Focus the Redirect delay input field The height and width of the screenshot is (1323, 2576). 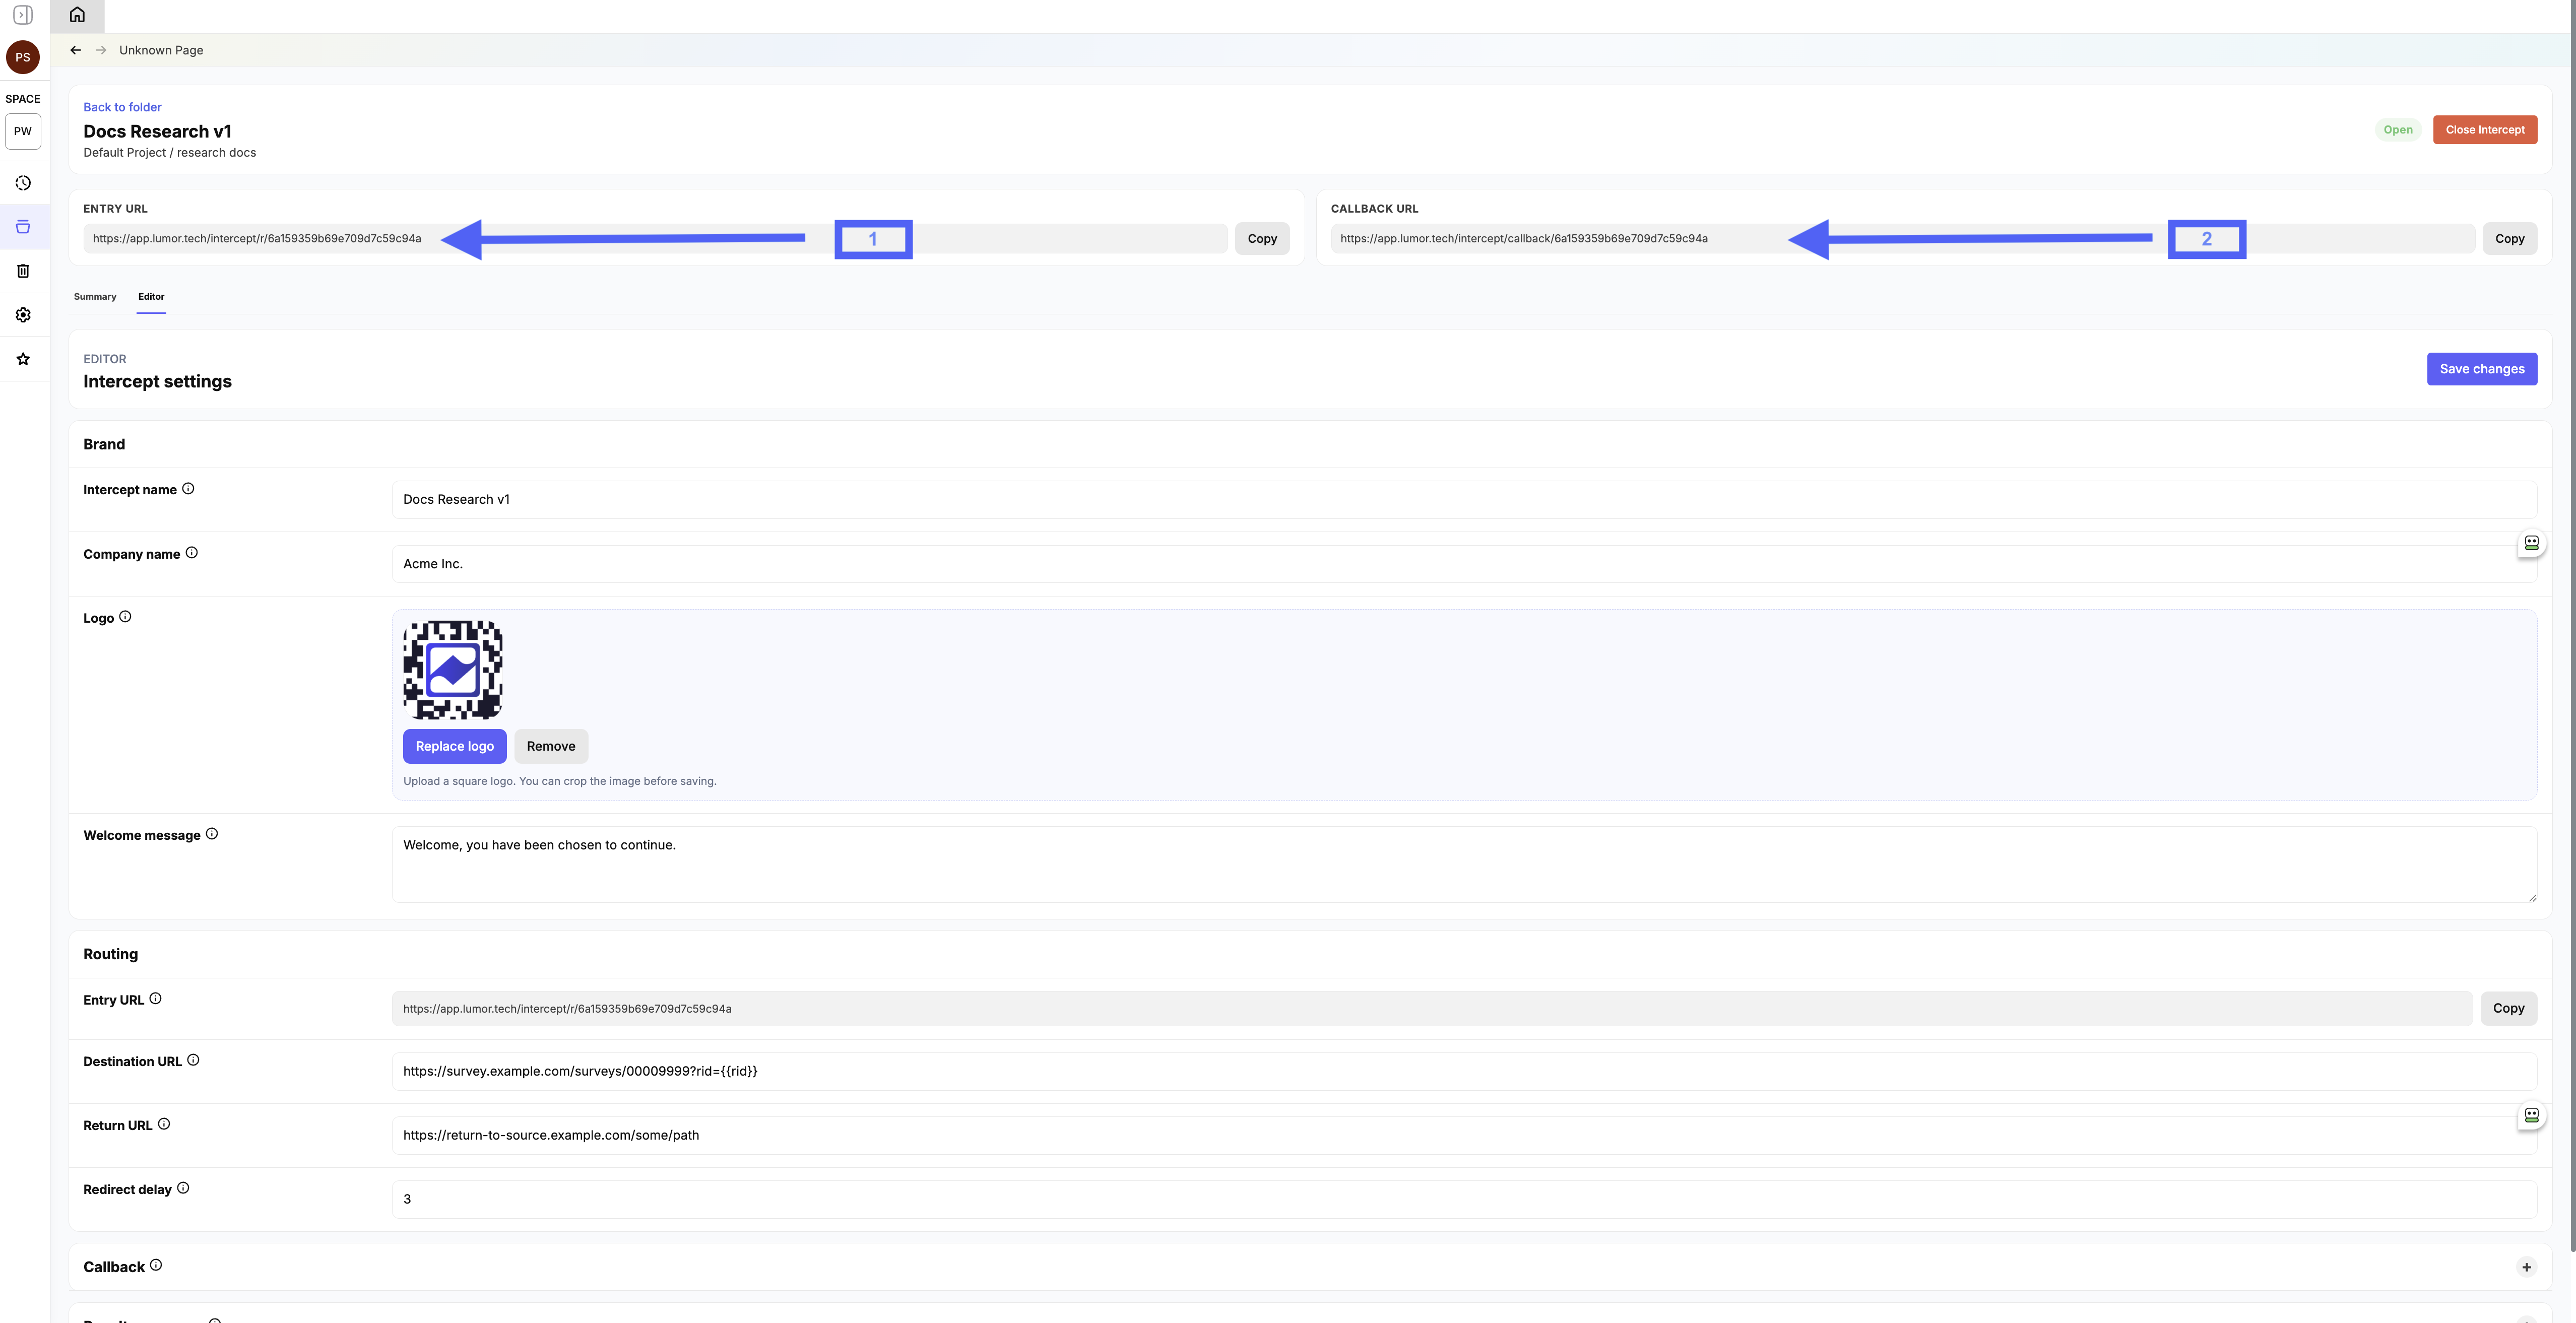click(x=1464, y=1199)
